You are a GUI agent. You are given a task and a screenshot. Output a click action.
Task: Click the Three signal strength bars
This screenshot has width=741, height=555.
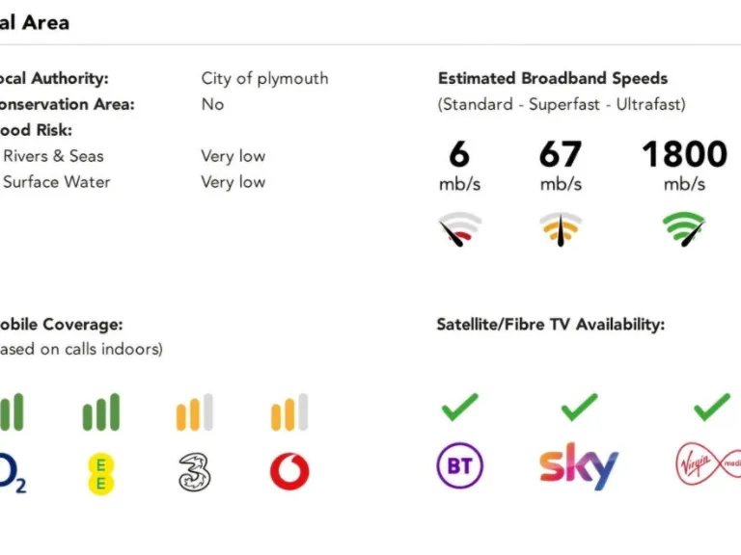(194, 412)
